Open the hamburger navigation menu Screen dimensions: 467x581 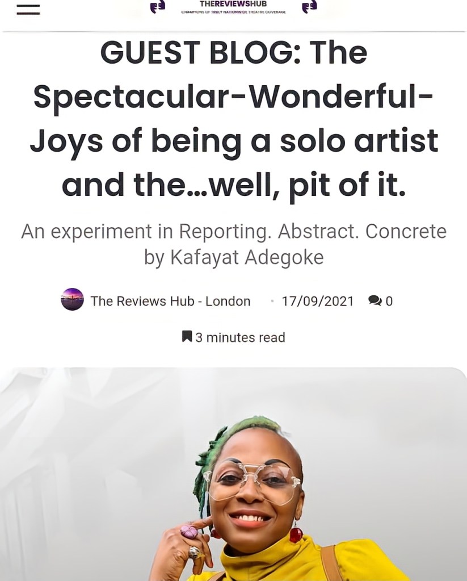click(28, 9)
